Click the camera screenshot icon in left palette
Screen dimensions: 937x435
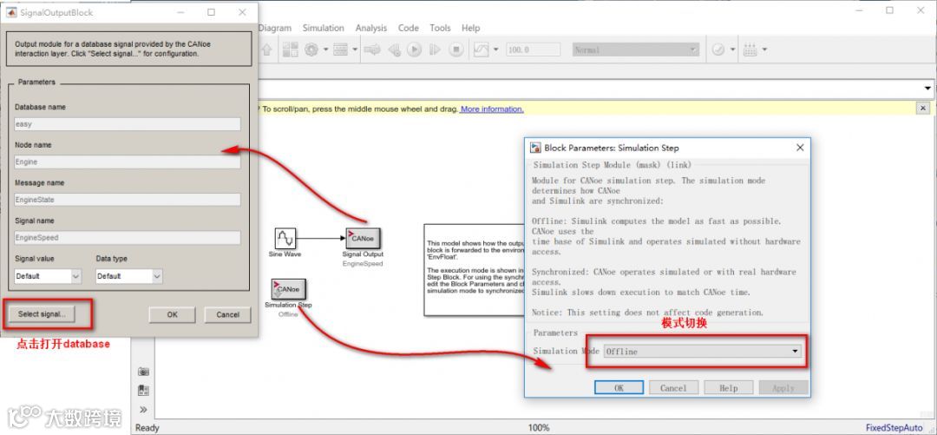click(143, 372)
